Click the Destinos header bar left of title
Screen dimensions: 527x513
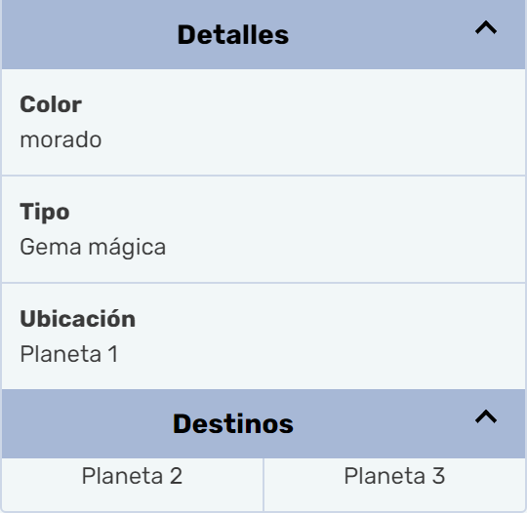coord(88,423)
